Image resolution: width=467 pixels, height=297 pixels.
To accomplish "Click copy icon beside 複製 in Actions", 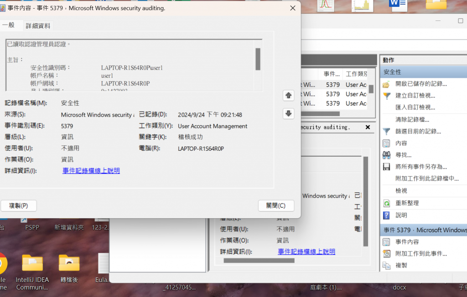I will [x=386, y=266].
